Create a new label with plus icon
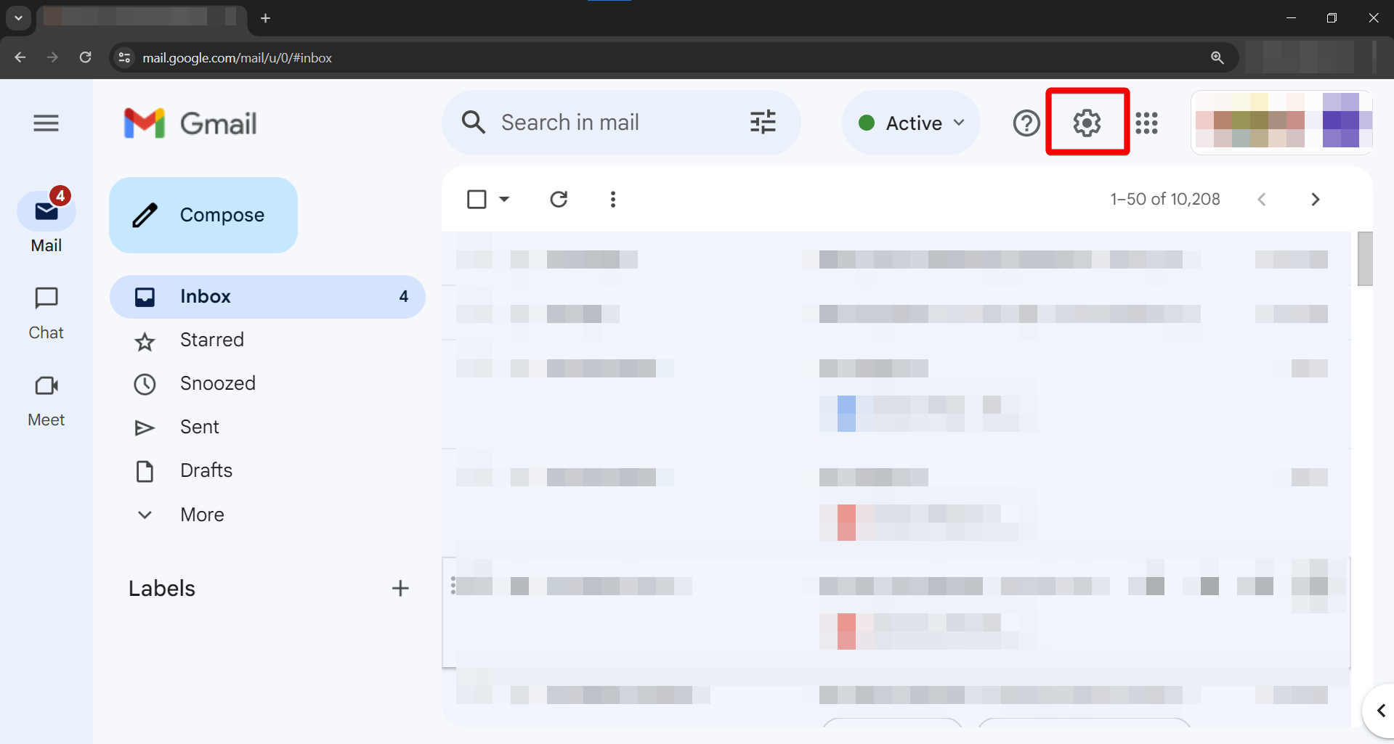The image size is (1394, 744). coord(400,588)
